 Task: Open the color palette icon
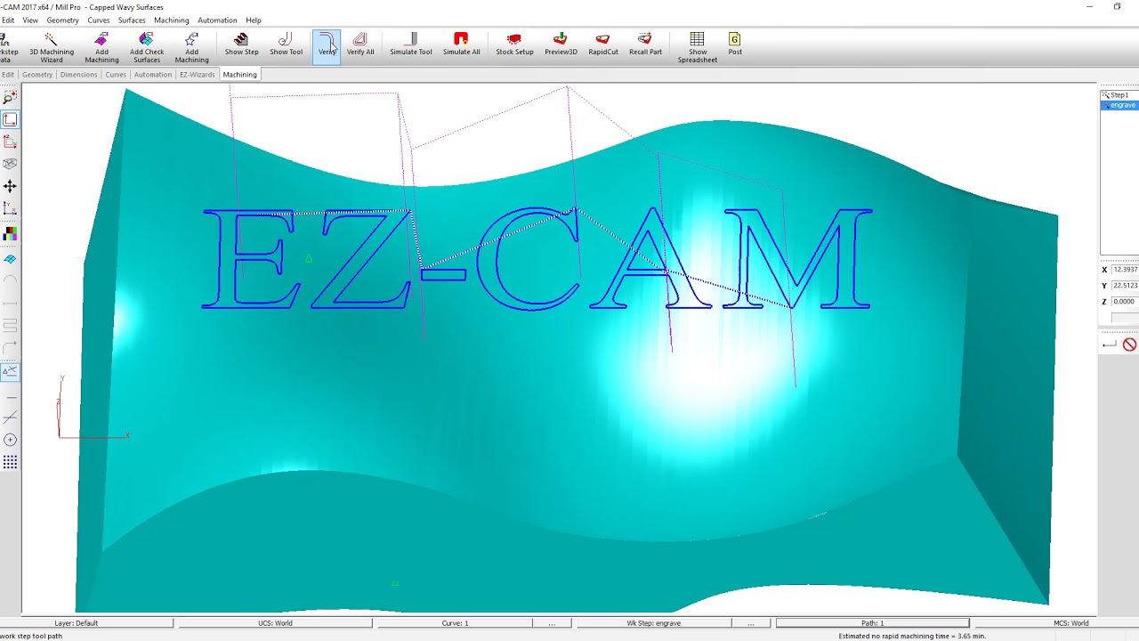(x=10, y=233)
